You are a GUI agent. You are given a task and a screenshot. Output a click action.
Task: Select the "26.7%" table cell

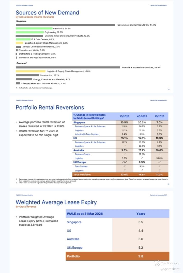tap(142, 126)
